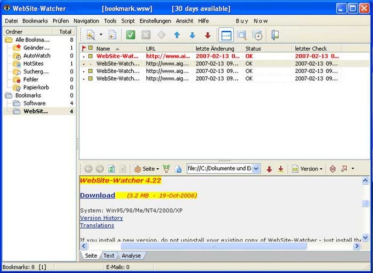Open the arrow next to the wizard icon

(101, 35)
